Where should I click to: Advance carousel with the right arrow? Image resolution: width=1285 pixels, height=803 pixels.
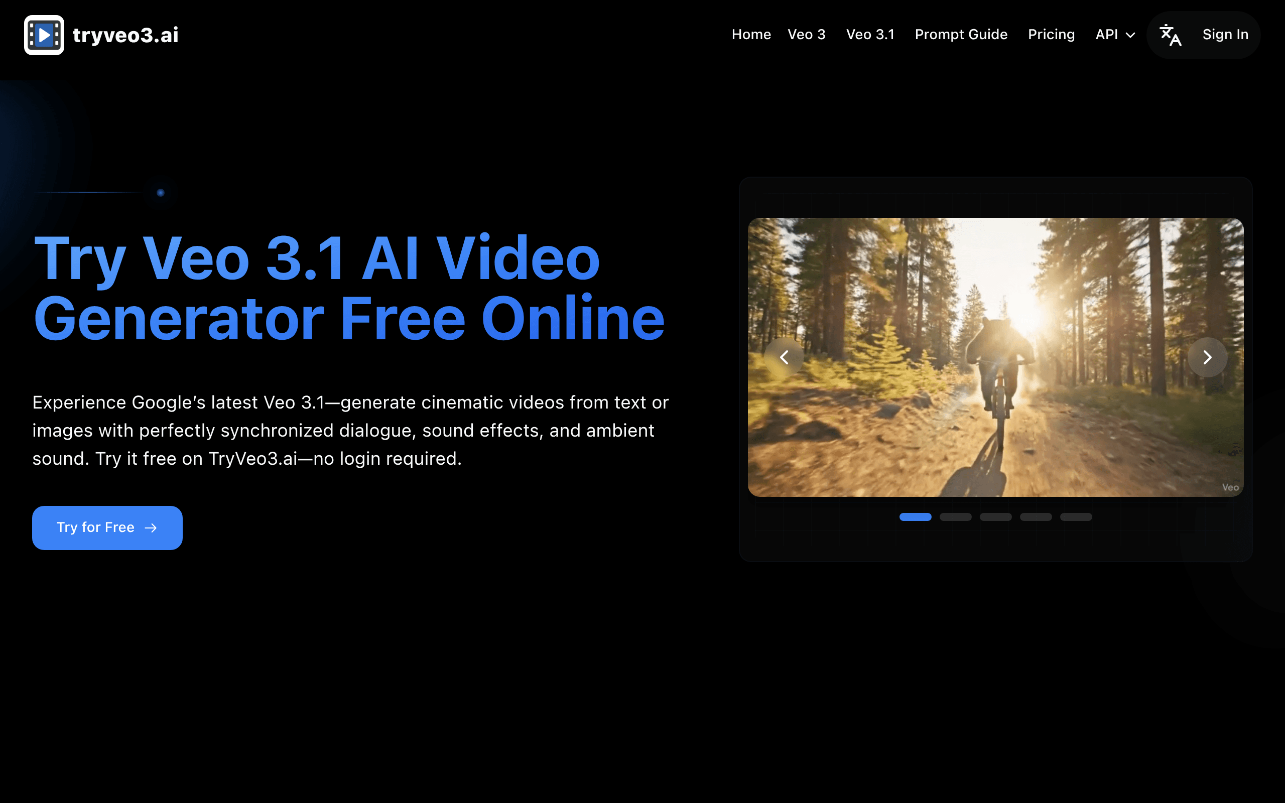point(1207,357)
